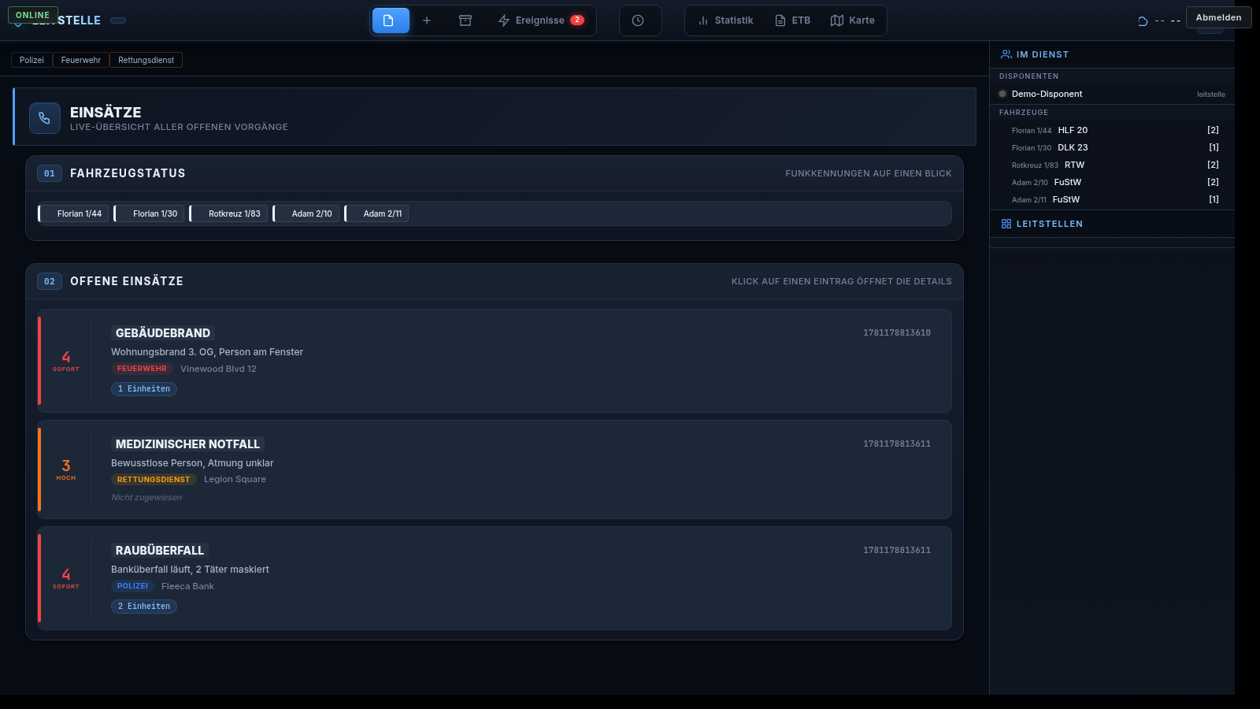Select Adam 2/10 FuStW row
1260x709 pixels.
pyautogui.click(x=1112, y=182)
